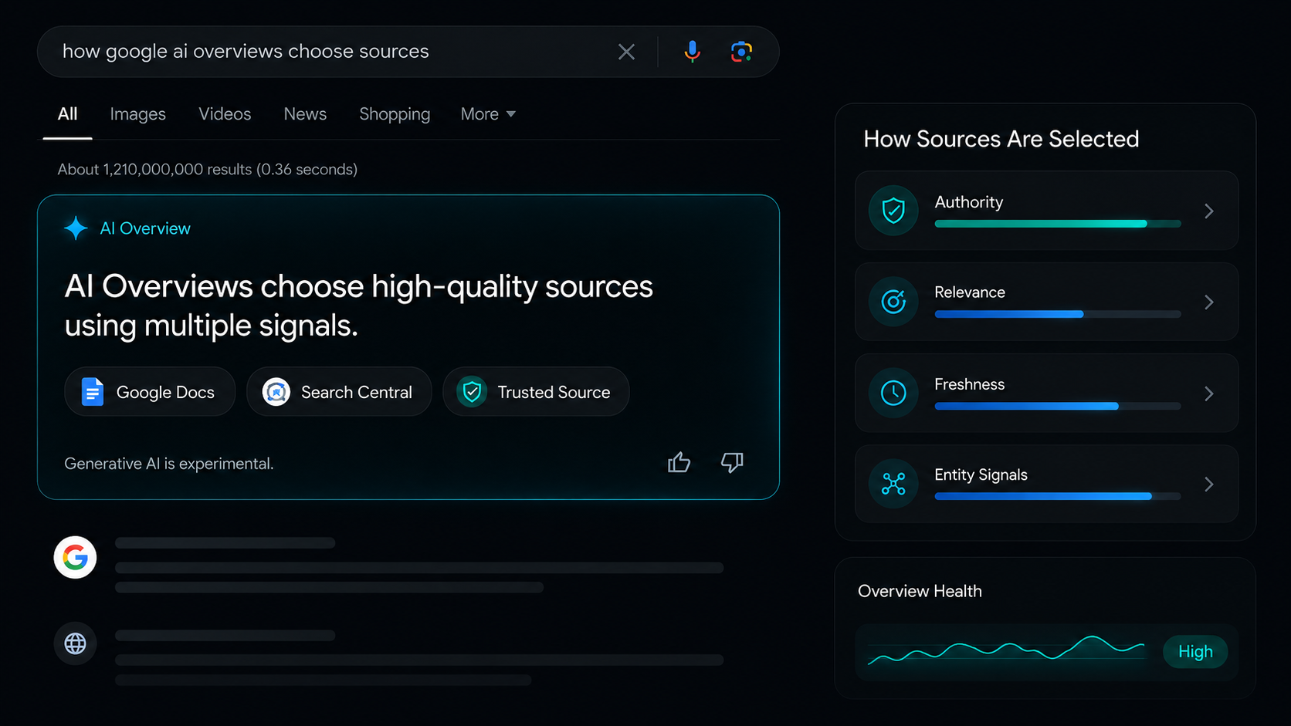Switch to the Images tab

137,114
